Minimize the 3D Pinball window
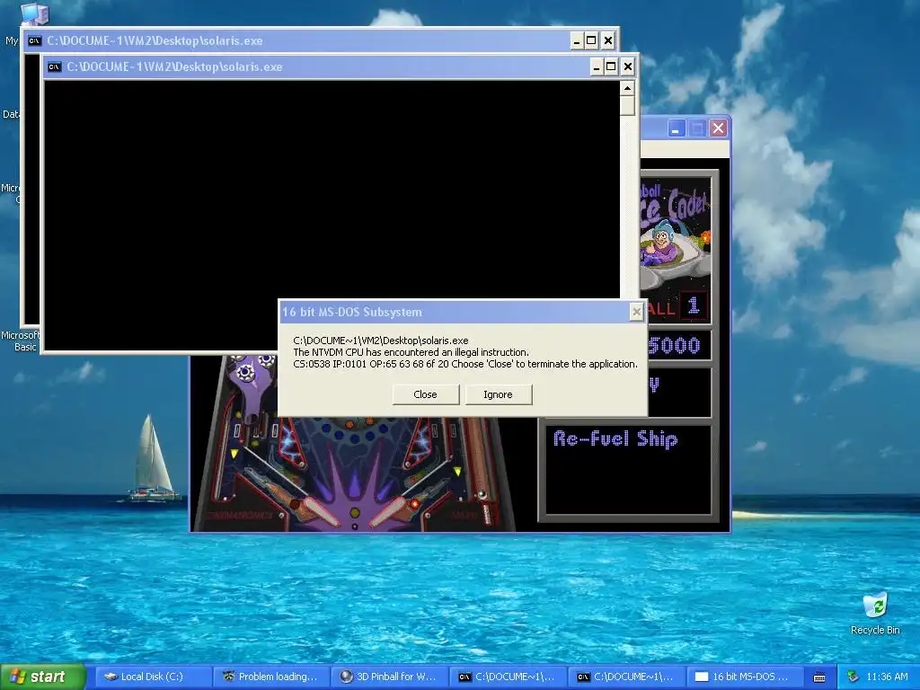The width and height of the screenshot is (920, 690). click(x=676, y=128)
